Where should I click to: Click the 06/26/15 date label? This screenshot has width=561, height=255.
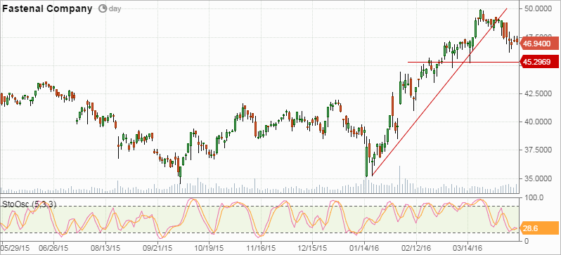53,247
